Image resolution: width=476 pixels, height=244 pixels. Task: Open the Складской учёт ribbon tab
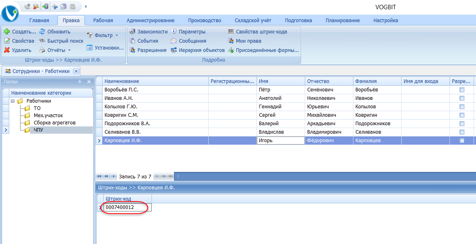253,20
